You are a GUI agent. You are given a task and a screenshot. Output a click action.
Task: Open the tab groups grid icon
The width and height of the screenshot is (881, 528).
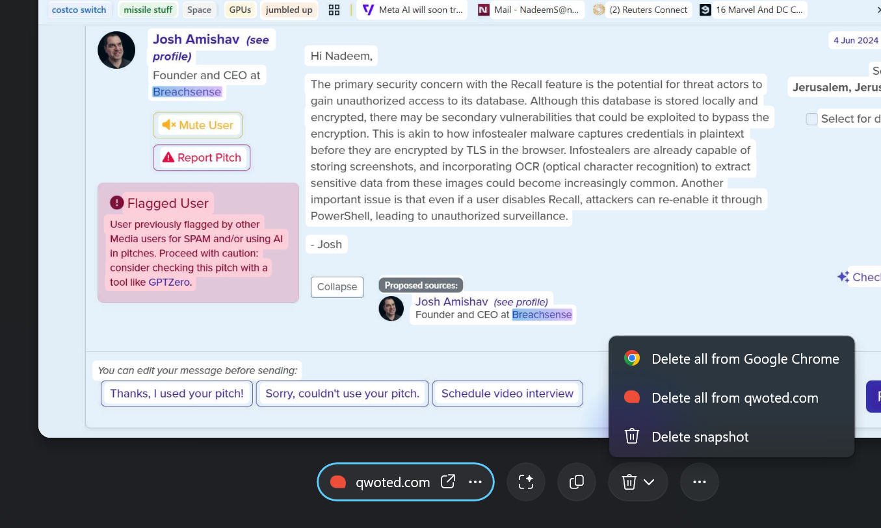pyautogui.click(x=334, y=10)
